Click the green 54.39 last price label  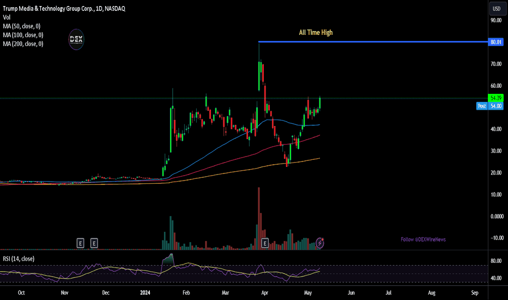(x=495, y=98)
